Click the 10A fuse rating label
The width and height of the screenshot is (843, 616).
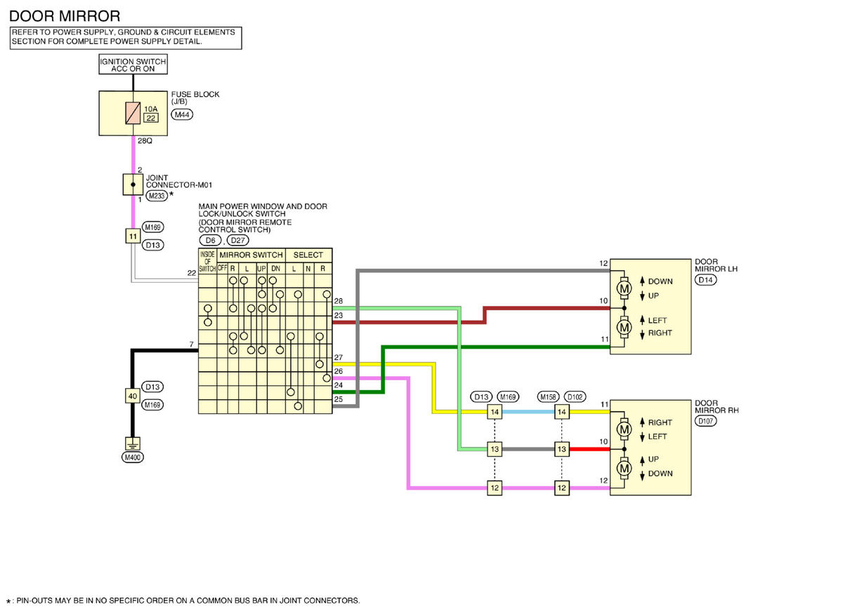[x=150, y=109]
